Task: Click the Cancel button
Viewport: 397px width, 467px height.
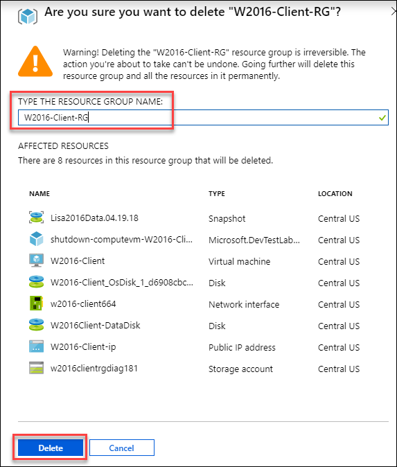Action: (x=122, y=448)
